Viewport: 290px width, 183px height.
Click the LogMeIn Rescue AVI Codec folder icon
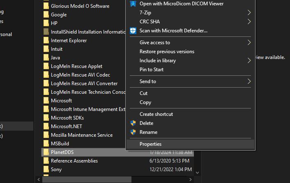46,75
